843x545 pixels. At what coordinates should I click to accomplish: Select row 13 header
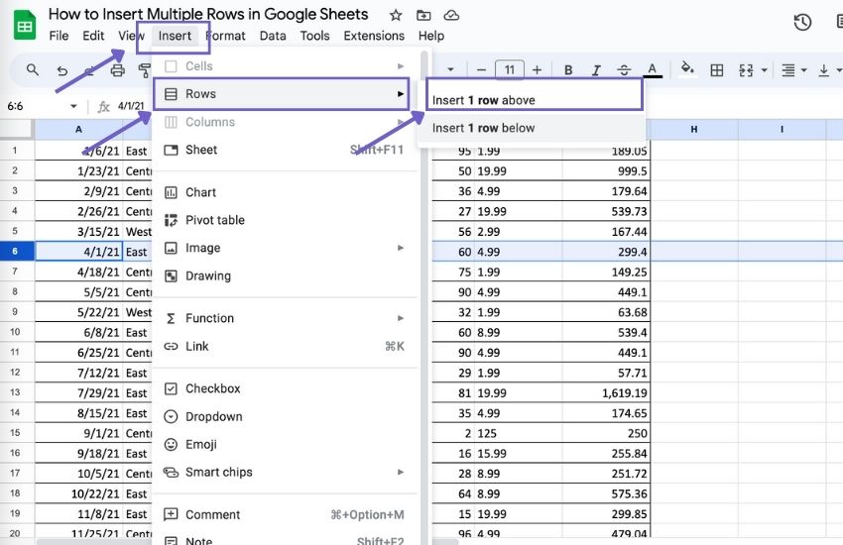15,392
